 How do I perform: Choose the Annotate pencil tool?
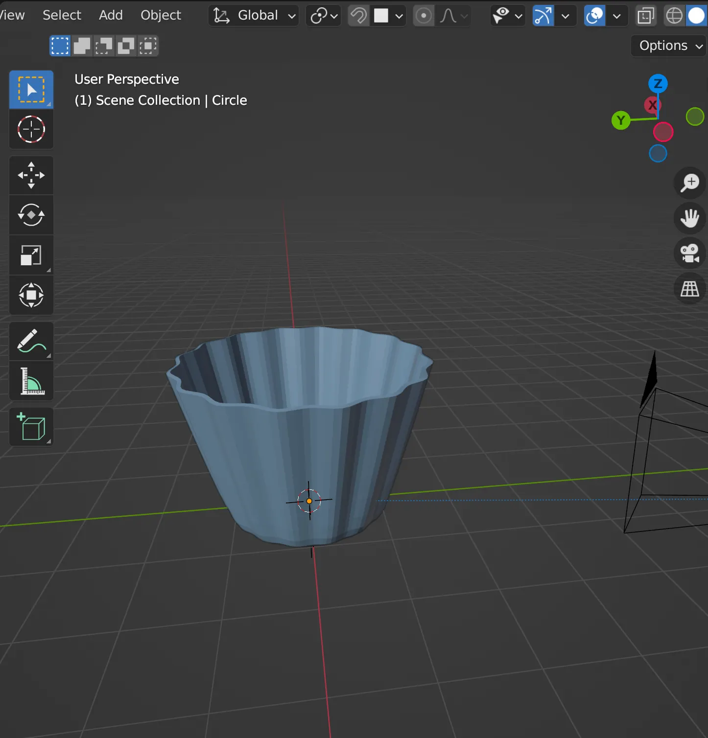[31, 341]
